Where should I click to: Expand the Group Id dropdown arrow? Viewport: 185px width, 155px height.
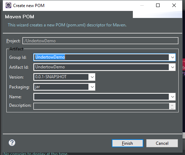coord(173,57)
